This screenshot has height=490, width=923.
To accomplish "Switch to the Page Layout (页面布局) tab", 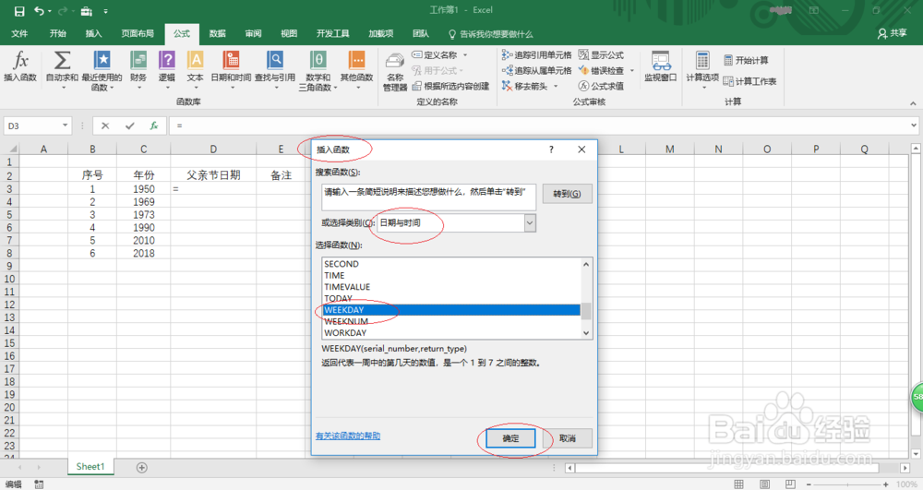I will [138, 33].
